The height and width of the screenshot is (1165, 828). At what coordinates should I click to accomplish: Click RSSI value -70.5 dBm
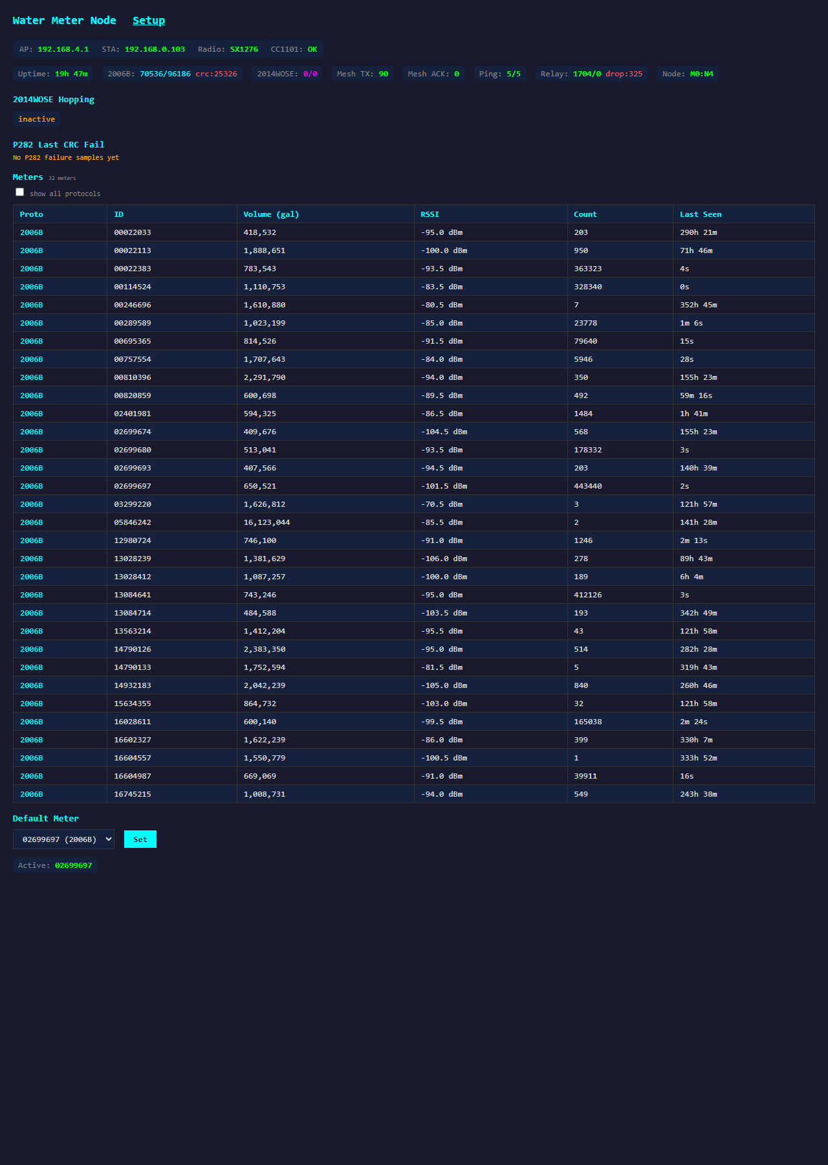[x=442, y=504]
